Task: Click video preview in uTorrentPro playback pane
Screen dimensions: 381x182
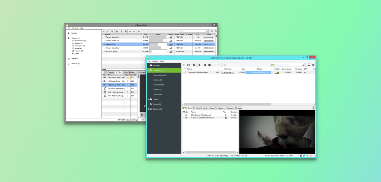Action: tap(277, 132)
